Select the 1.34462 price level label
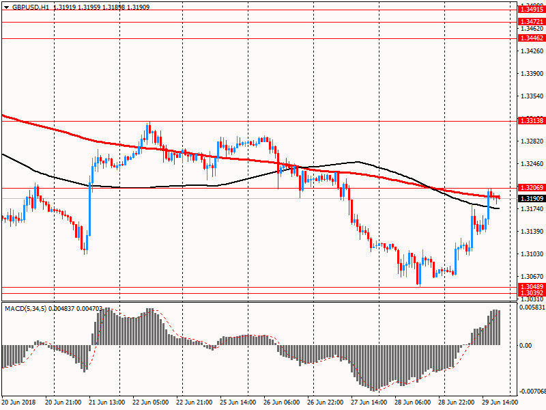Viewport: 546px width, 410px height. (x=532, y=38)
